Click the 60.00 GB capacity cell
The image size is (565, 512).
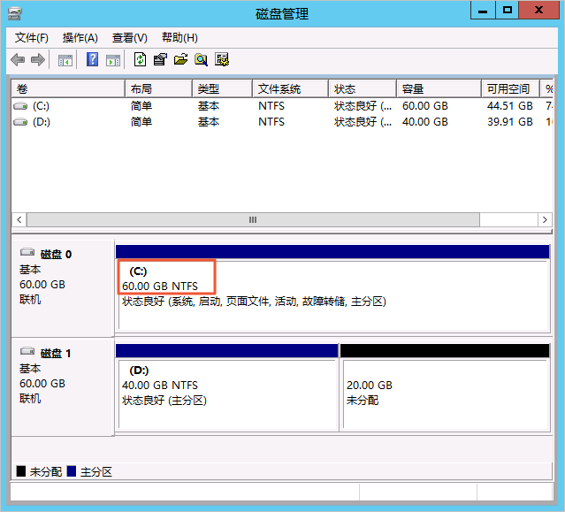(x=425, y=106)
